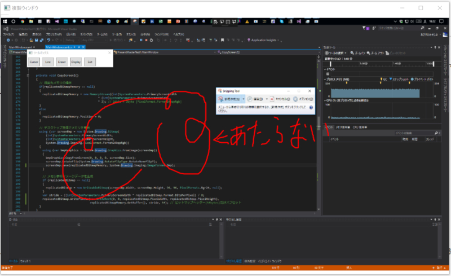This screenshot has height=276, width=451.
Task: Click 新規作成 in Snipping Tool
Action: pyautogui.click(x=229, y=99)
